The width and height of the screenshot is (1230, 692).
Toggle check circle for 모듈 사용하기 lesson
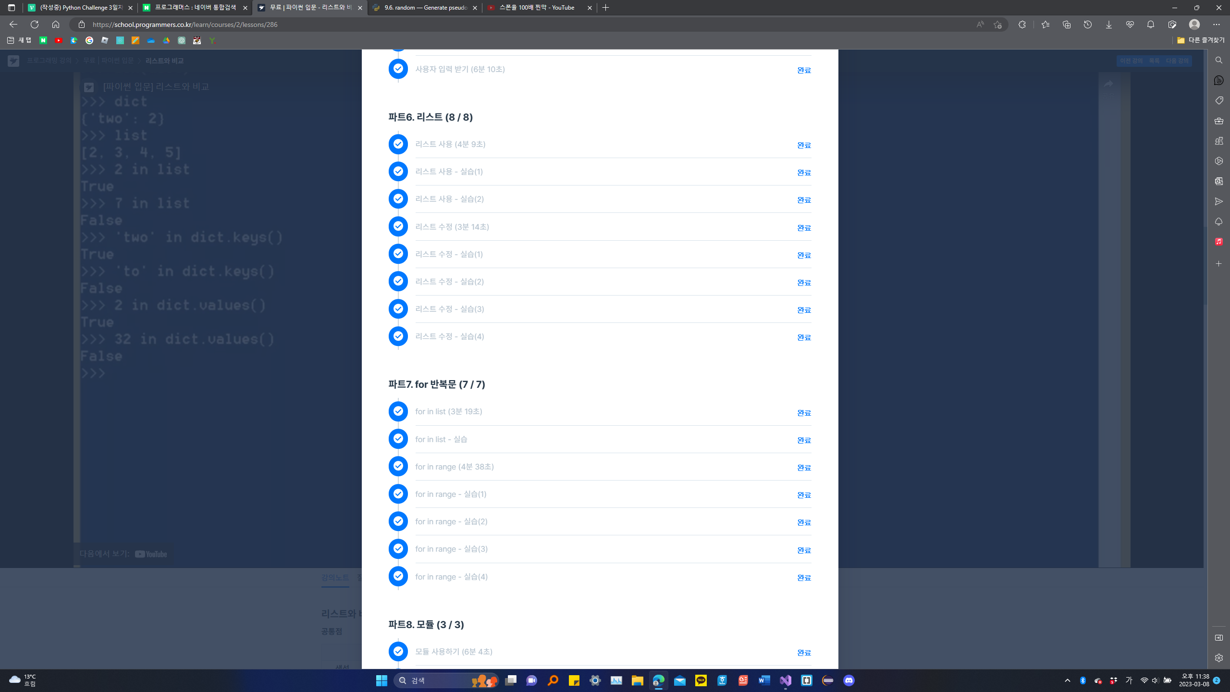point(398,652)
